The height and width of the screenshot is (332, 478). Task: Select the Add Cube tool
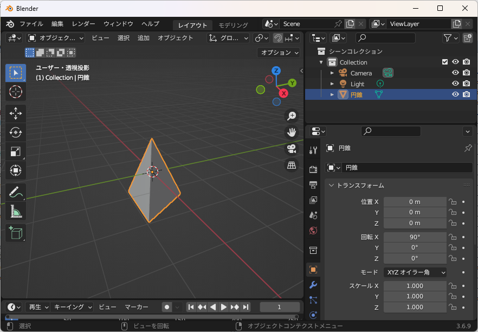[x=16, y=233]
